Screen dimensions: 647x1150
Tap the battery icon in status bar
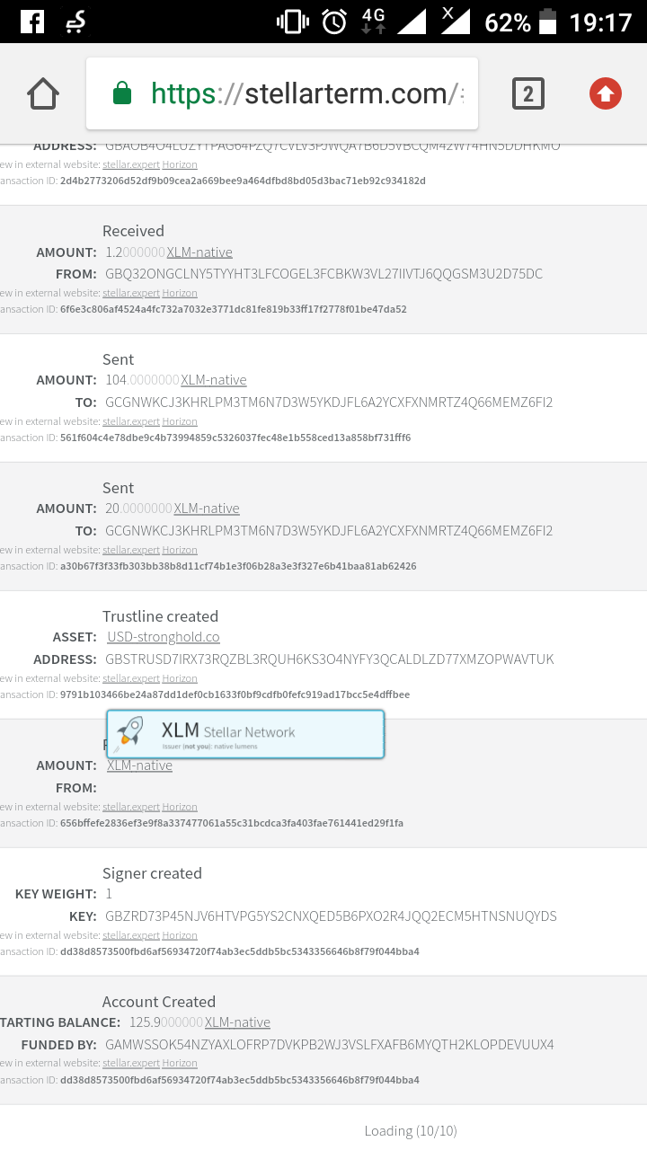point(547,22)
